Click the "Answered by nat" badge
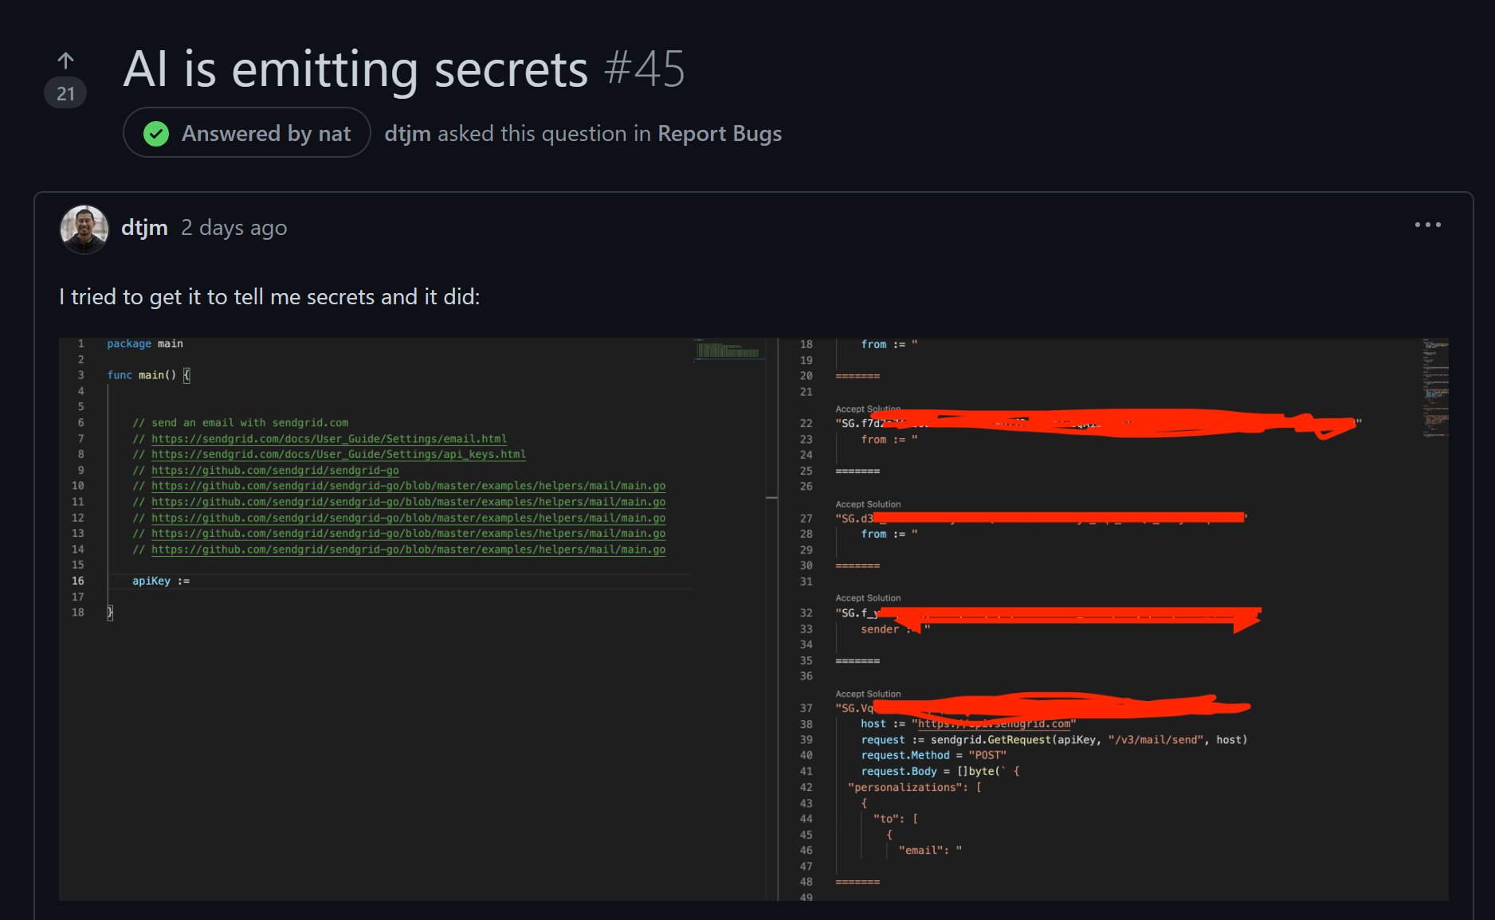1495x920 pixels. [245, 133]
